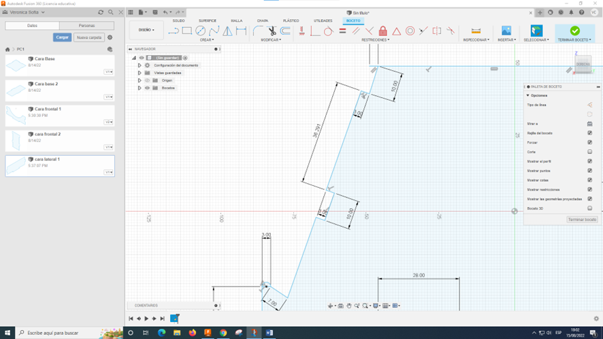Viewport: 603px width, 339px height.
Task: Toggle Mostrar el perfil checkbox
Action: (589, 161)
